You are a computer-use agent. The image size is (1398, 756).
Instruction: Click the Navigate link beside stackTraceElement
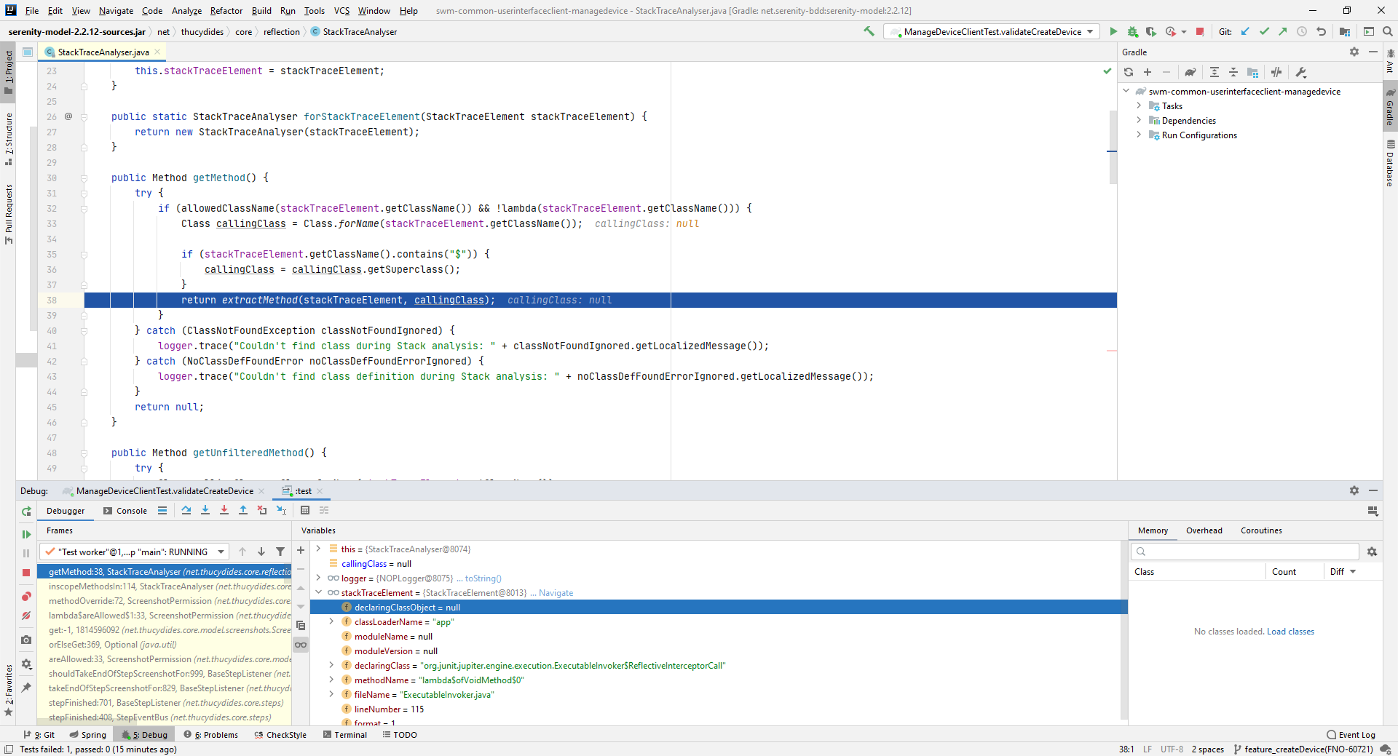click(556, 593)
